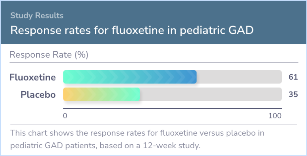The height and width of the screenshot is (156, 307).
Task: Click the Response Rate (%) axis heading
Action: pos(49,55)
